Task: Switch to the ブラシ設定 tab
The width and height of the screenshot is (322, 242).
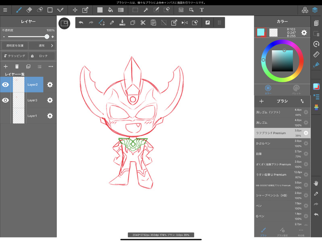Action: [x=282, y=232]
